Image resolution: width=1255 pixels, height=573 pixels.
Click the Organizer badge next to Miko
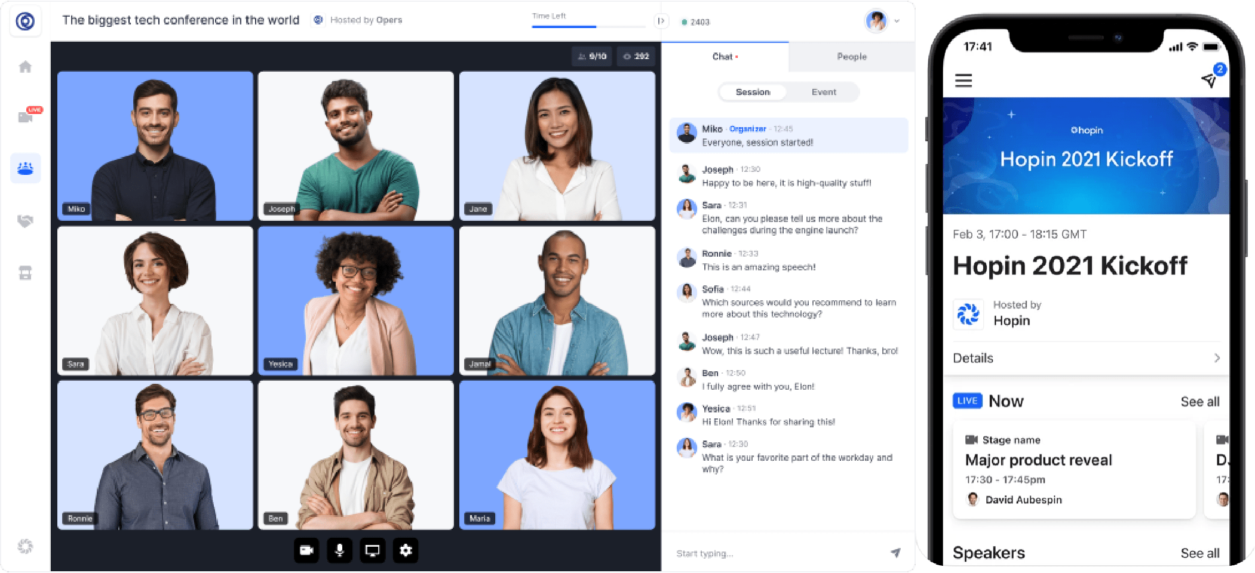click(747, 129)
